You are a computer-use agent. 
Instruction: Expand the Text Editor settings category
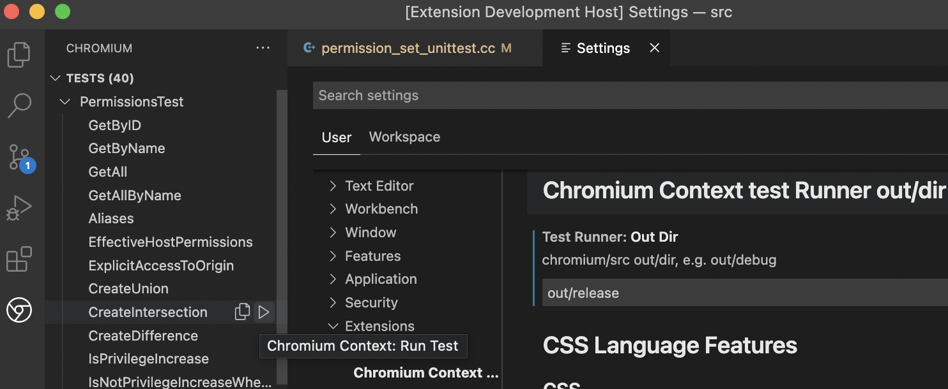pyautogui.click(x=333, y=186)
